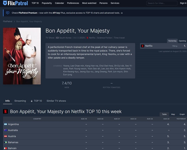This screenshot has height=150, width=187.
Task: Click the Bahamas flag icon
Action: [x=5, y=142]
